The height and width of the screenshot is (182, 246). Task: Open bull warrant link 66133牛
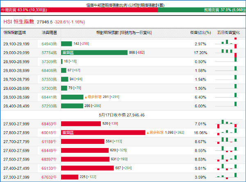(x=49, y=168)
